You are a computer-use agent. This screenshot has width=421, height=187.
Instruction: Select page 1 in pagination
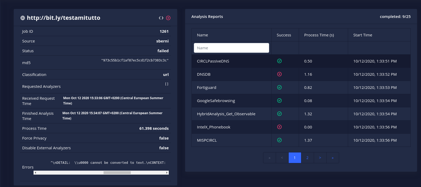click(295, 158)
